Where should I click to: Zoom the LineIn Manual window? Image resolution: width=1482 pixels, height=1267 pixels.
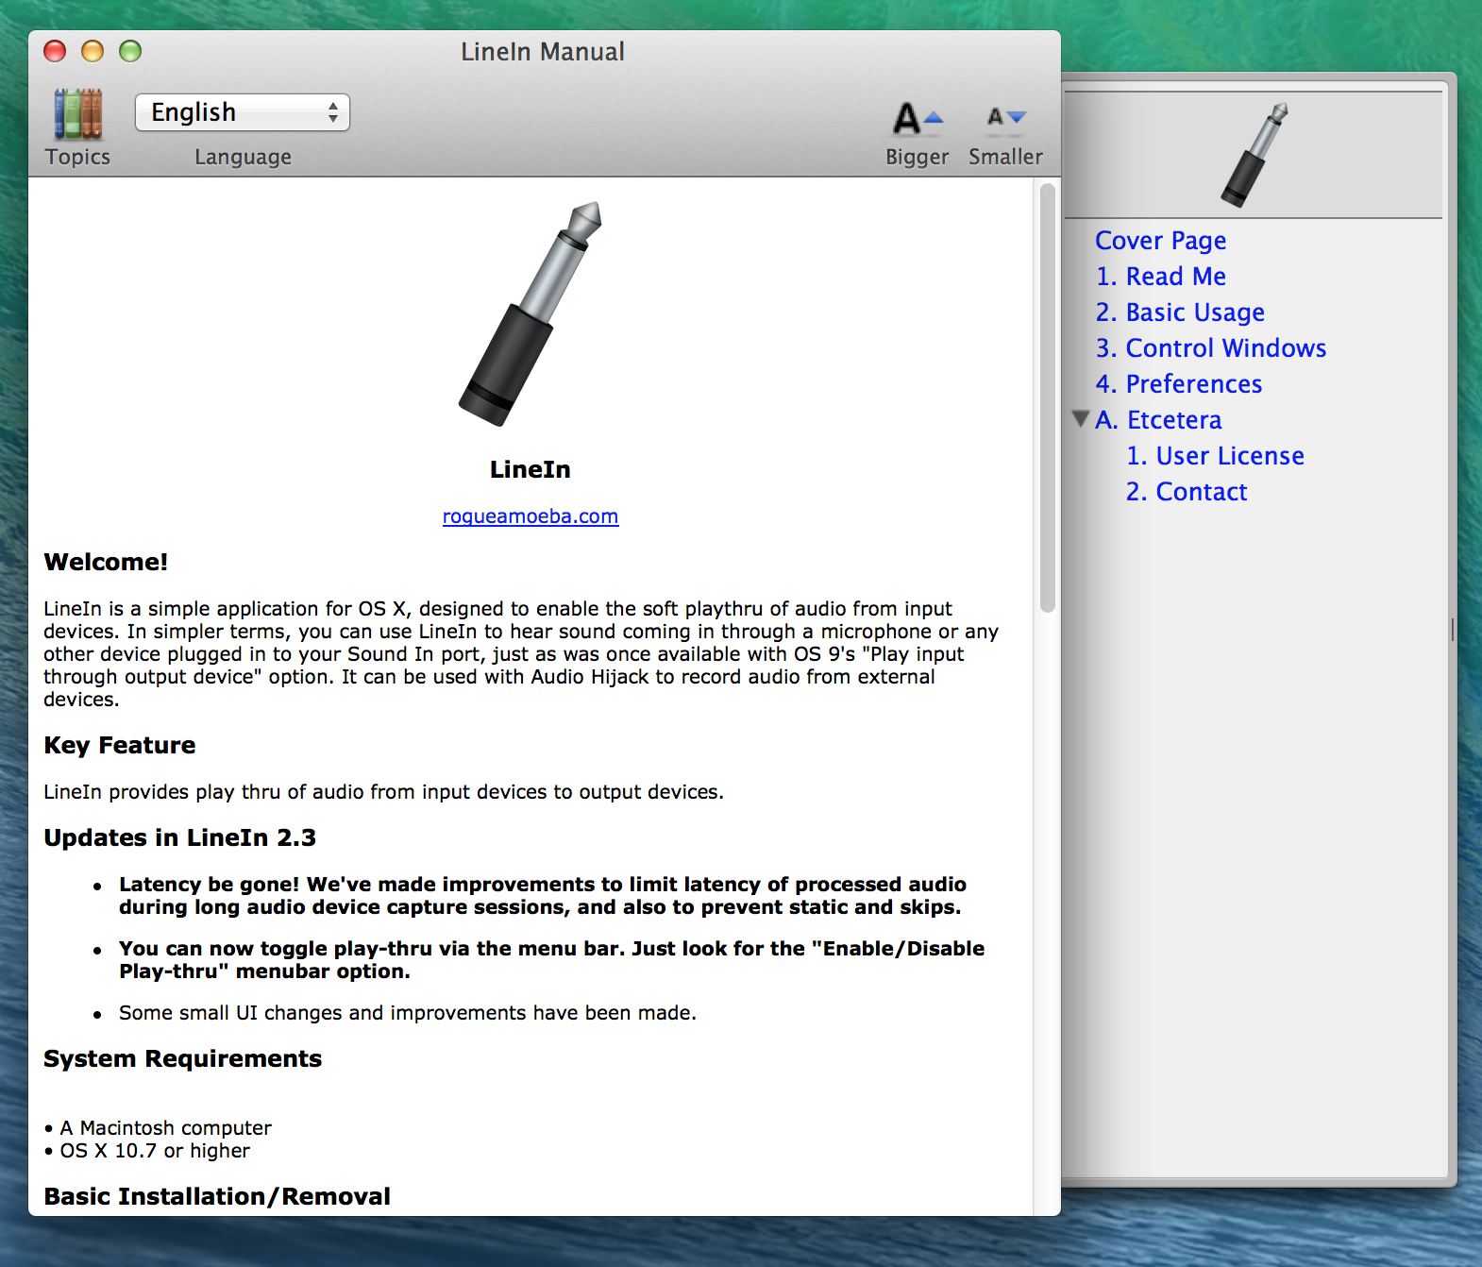coord(130,51)
